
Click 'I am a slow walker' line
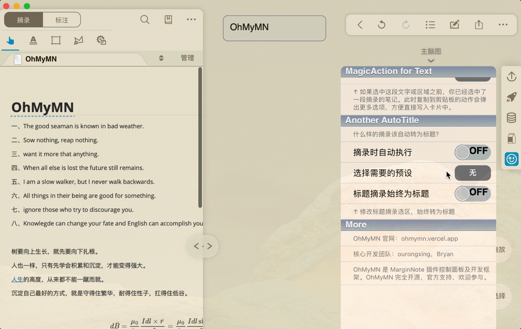pos(83,182)
